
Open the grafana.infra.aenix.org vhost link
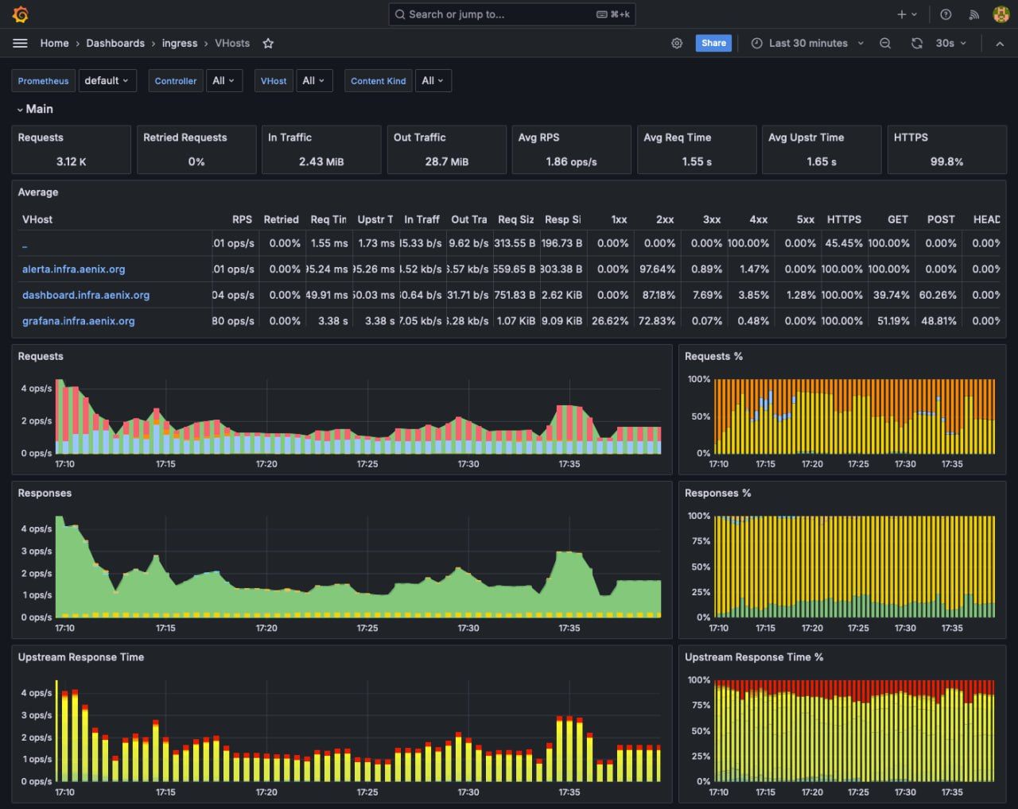click(x=78, y=321)
